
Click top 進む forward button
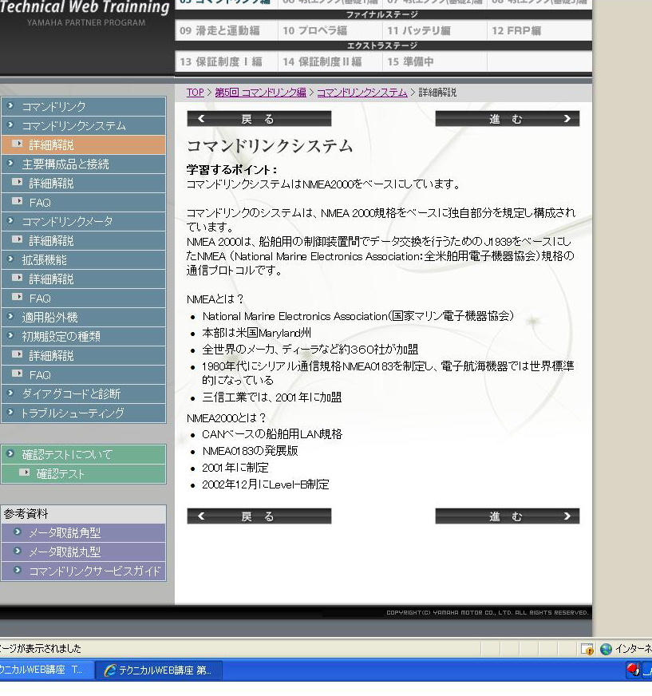[x=508, y=118]
